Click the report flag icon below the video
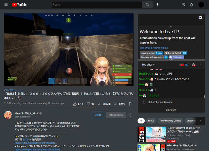The height and width of the screenshot is (151, 209). click(x=130, y=104)
